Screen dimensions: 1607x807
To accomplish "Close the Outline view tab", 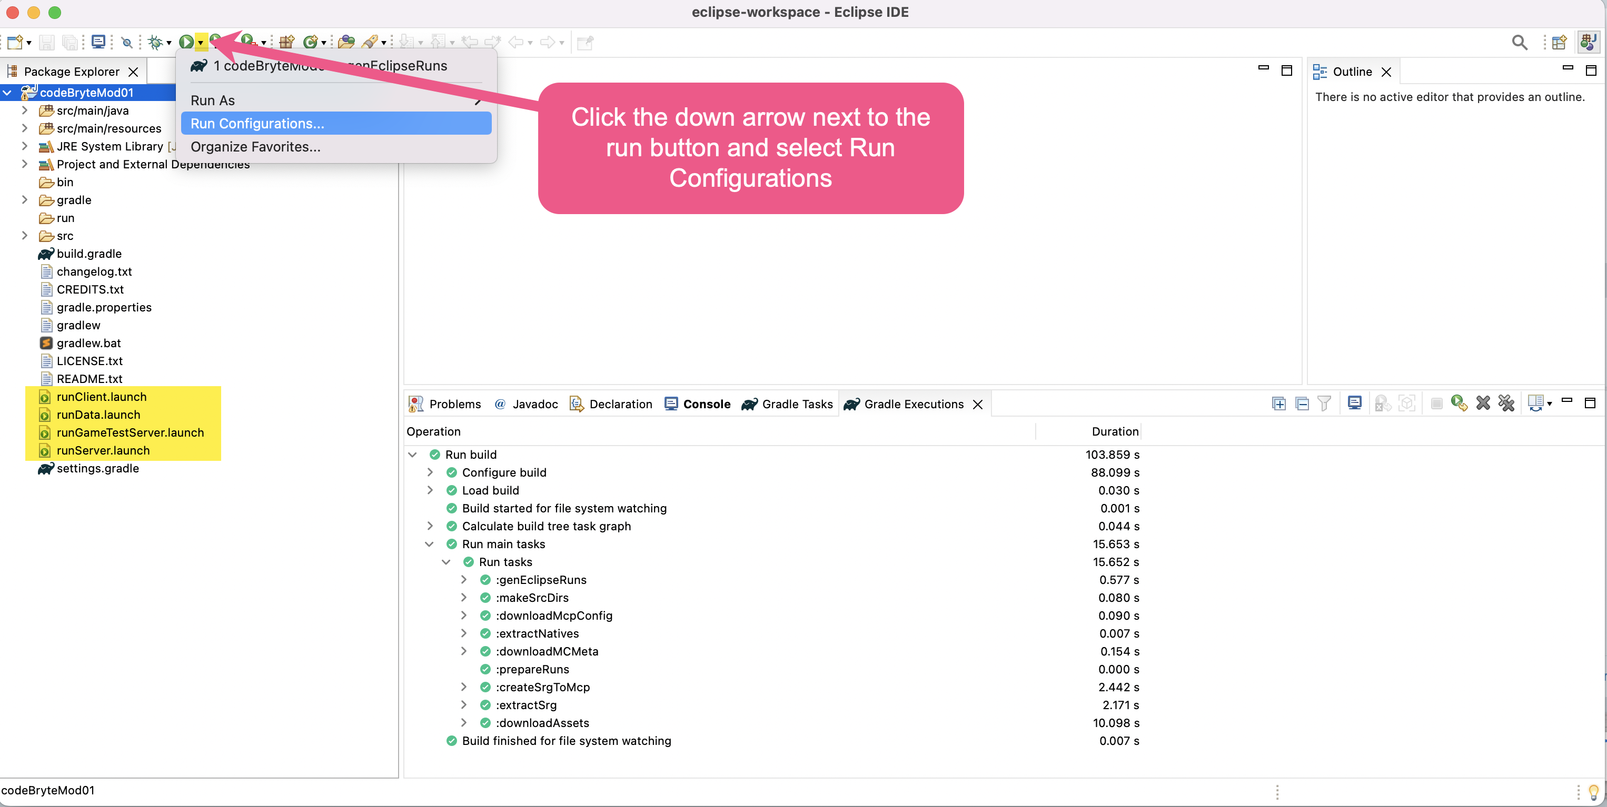I will (1386, 72).
